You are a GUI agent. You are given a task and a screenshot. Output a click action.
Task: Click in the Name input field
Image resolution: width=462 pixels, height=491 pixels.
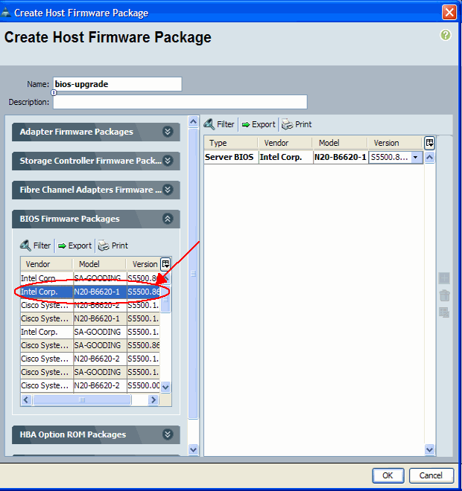tap(117, 84)
